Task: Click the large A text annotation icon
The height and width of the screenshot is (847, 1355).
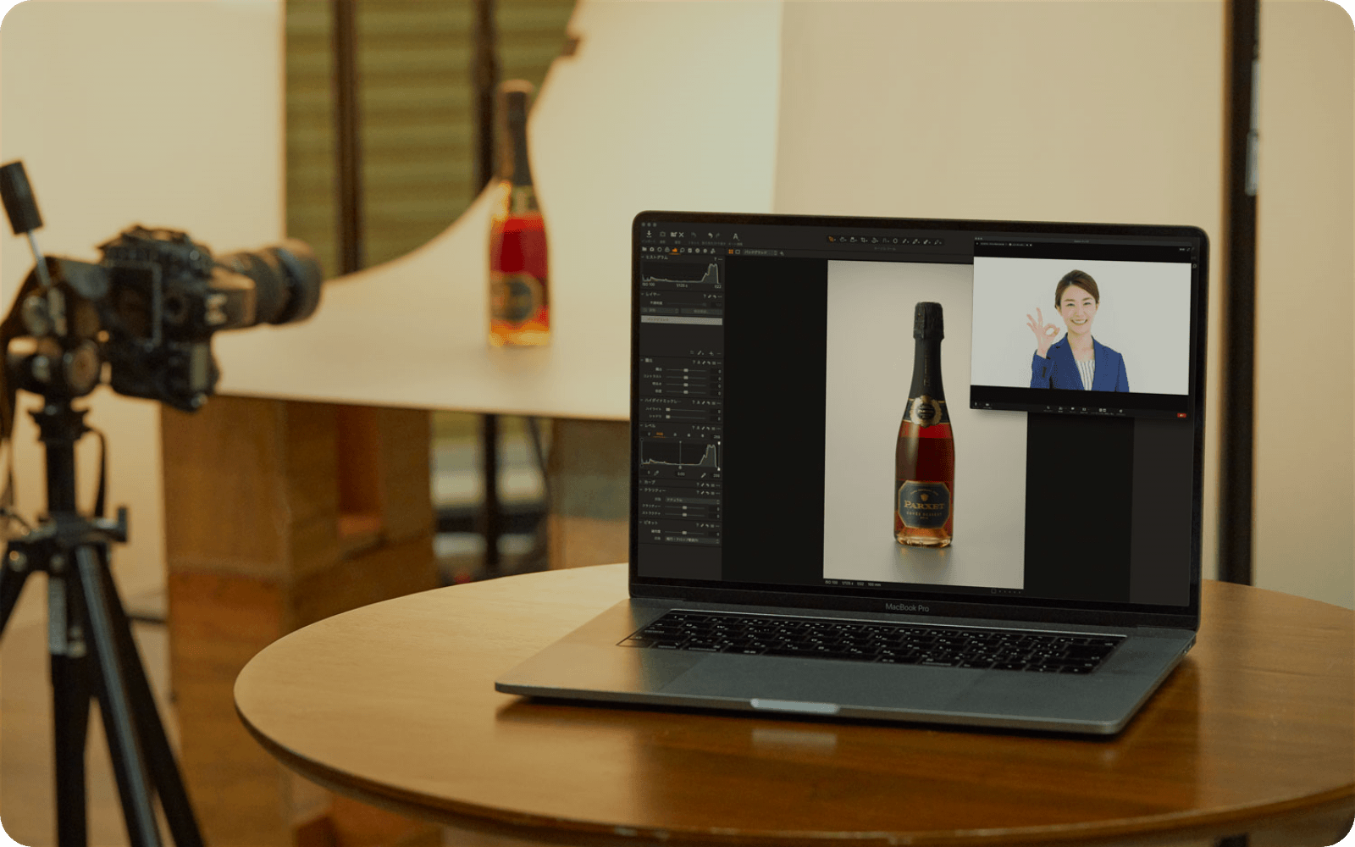Action: [x=736, y=236]
